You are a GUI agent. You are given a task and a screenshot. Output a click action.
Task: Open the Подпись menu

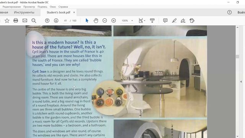[x=42, y=7]
